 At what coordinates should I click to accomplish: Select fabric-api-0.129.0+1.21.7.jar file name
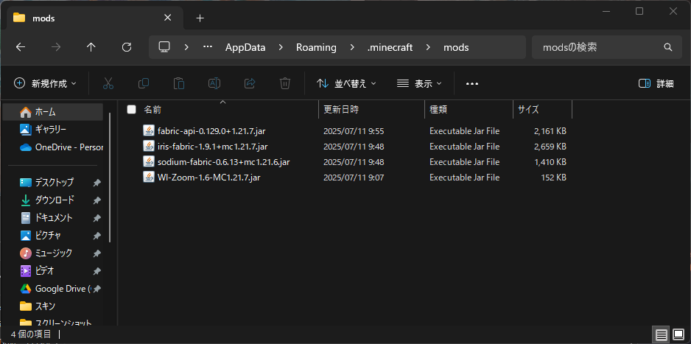(x=211, y=131)
